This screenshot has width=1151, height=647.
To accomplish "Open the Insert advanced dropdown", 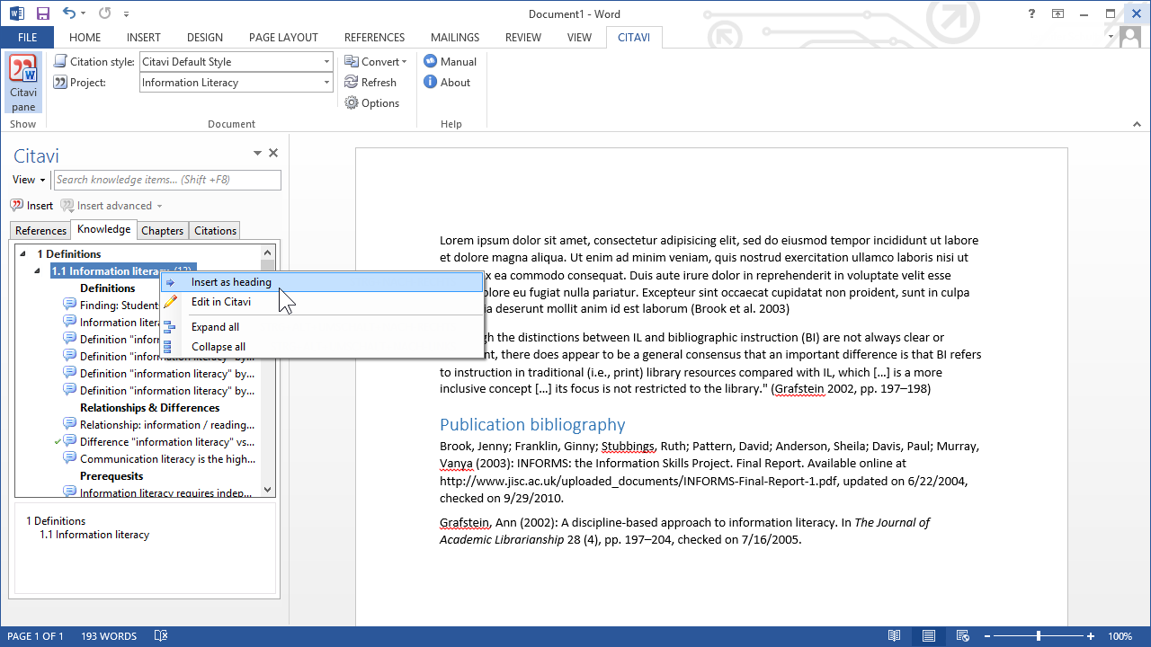I will tap(112, 206).
